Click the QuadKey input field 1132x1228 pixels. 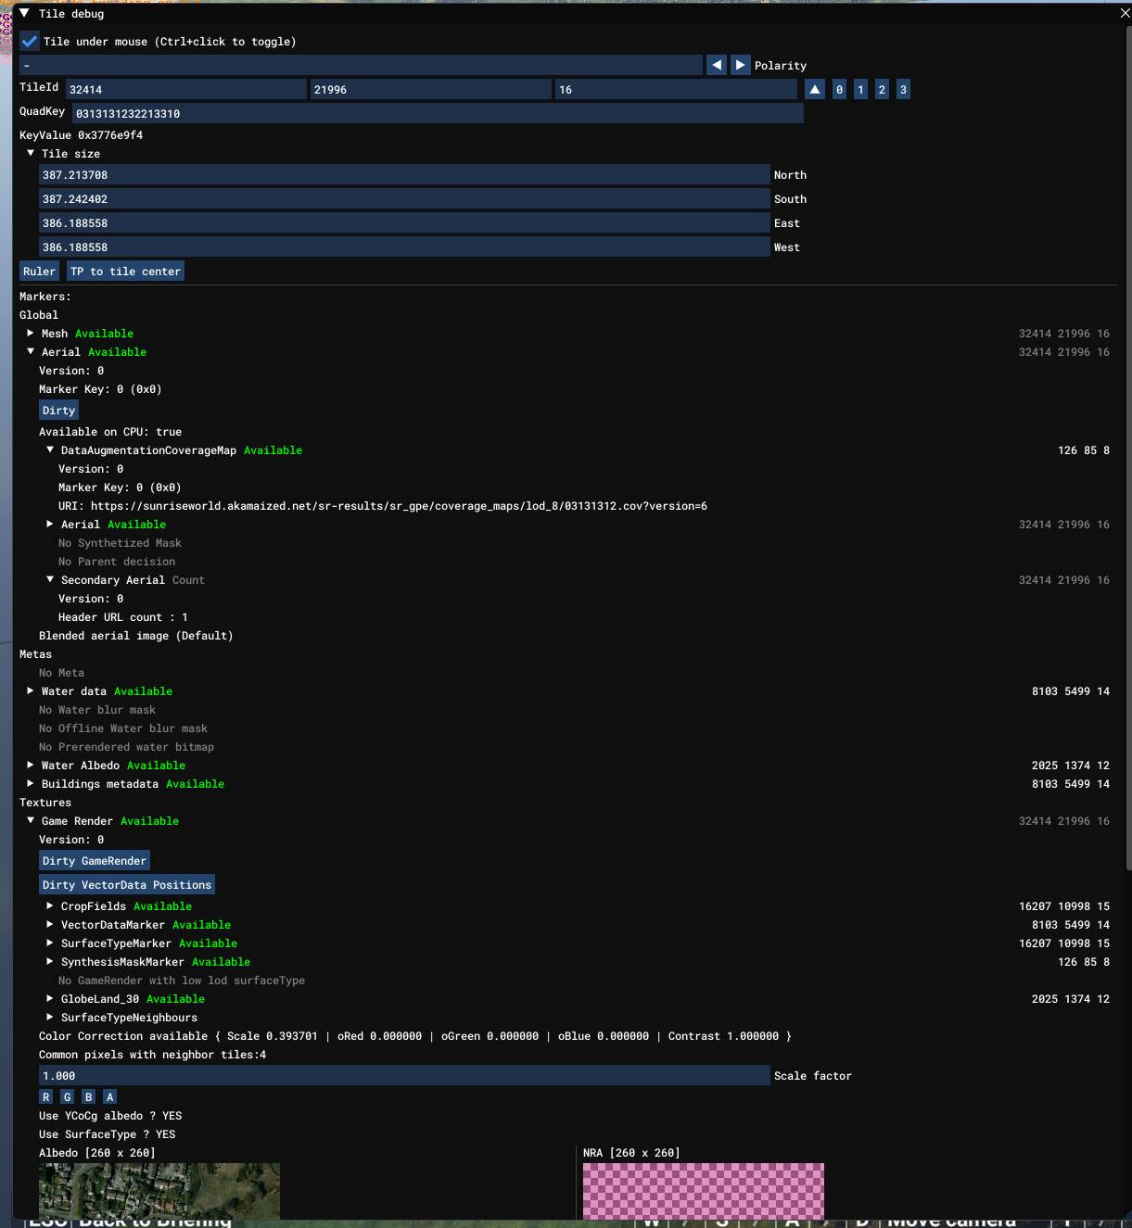438,113
